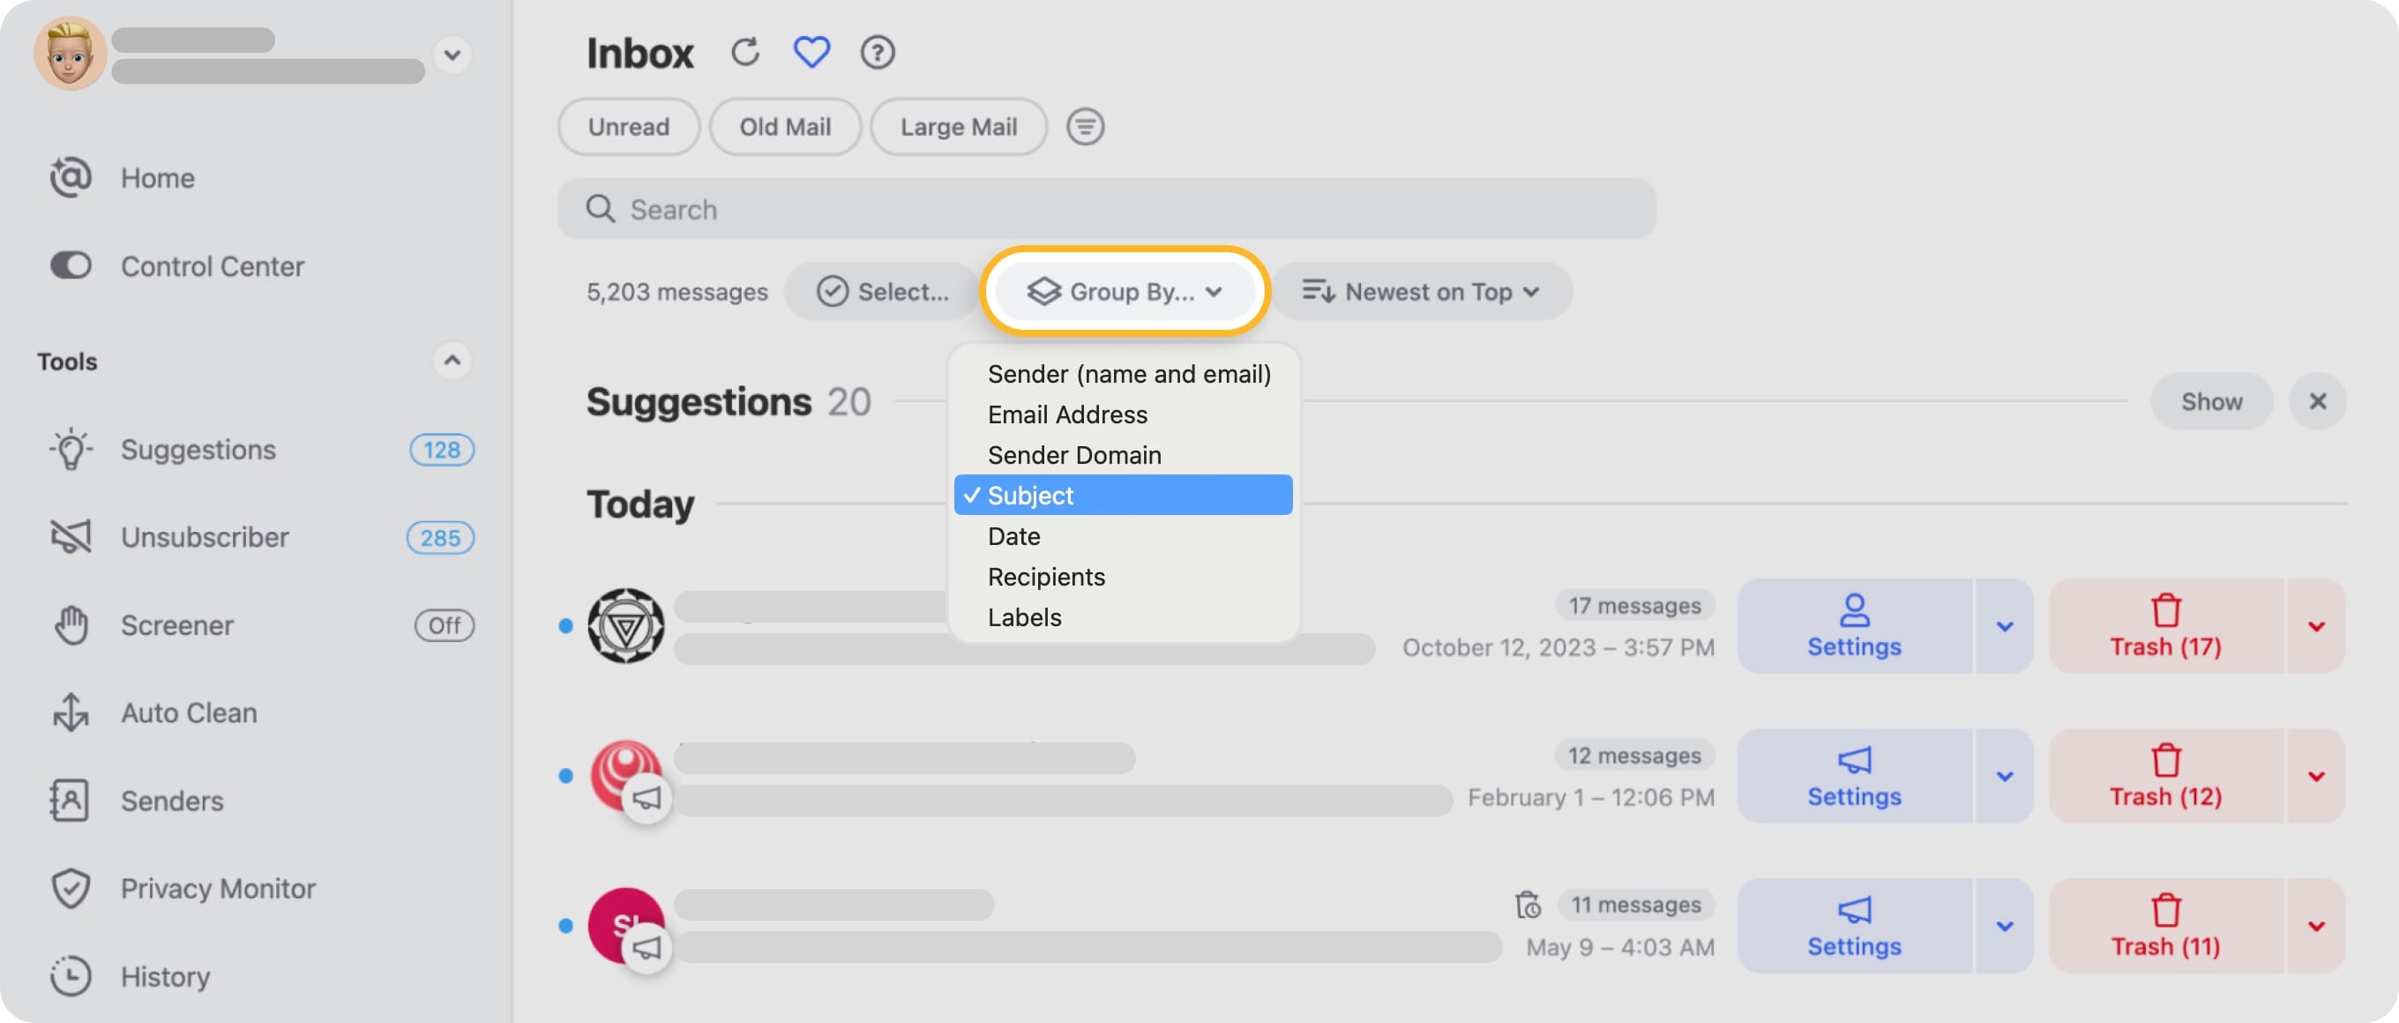
Task: Collapse the Tools section
Action: point(452,360)
